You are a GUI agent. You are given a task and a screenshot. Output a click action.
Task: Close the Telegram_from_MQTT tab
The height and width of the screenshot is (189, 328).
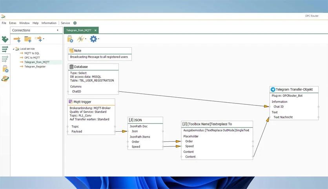(95, 30)
